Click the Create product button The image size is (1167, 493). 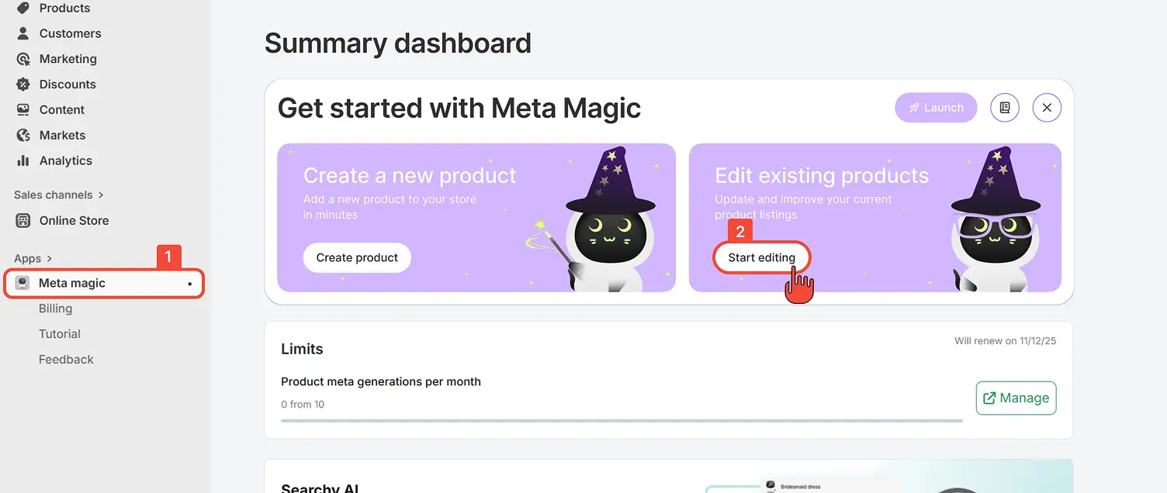(x=357, y=257)
